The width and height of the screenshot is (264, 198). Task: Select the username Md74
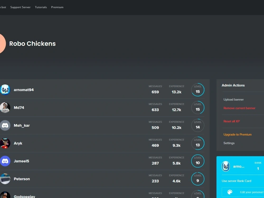coord(19,108)
